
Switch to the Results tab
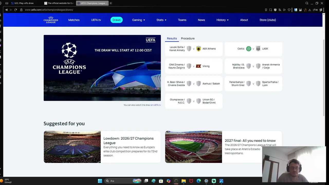[172, 39]
